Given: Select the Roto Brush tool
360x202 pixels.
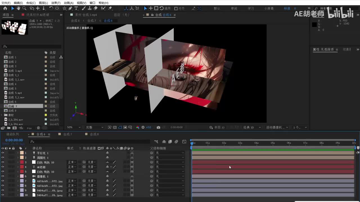Looking at the screenshot, I should point(103,8).
